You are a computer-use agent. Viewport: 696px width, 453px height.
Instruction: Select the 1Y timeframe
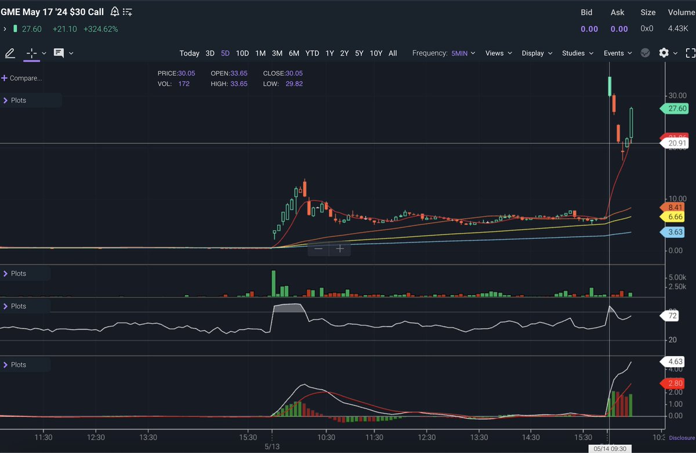329,53
